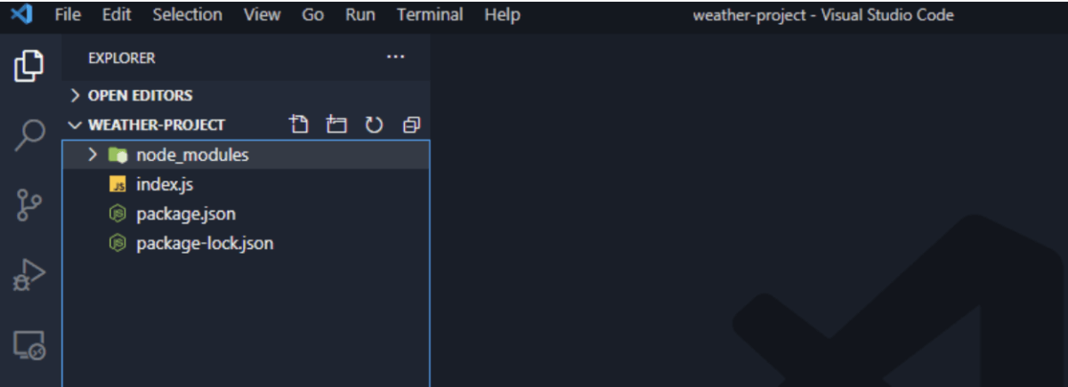Open the package.json file
The height and width of the screenshot is (387, 1068).
point(185,214)
